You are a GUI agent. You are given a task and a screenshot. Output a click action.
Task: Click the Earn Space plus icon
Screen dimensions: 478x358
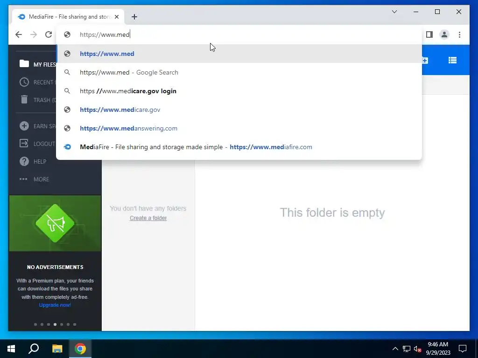tap(24, 126)
